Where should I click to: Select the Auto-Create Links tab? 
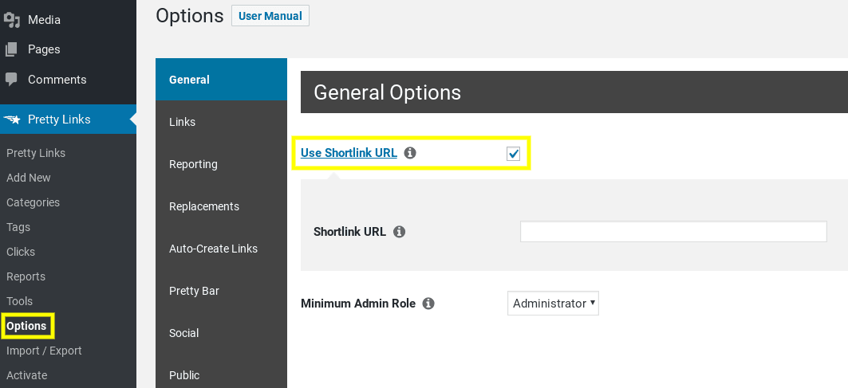(221, 249)
